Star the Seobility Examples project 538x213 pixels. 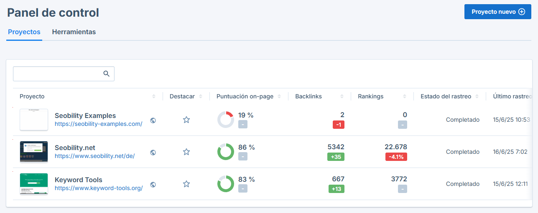click(x=186, y=120)
